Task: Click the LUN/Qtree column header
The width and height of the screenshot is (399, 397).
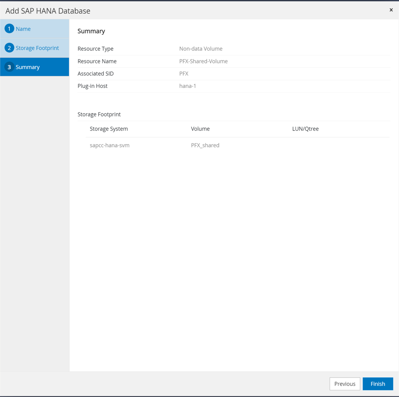Action: click(305, 129)
